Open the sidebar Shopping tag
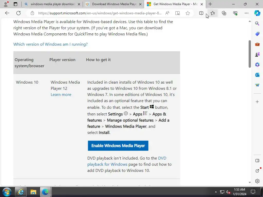The height and width of the screenshot is (197, 263). click(257, 34)
